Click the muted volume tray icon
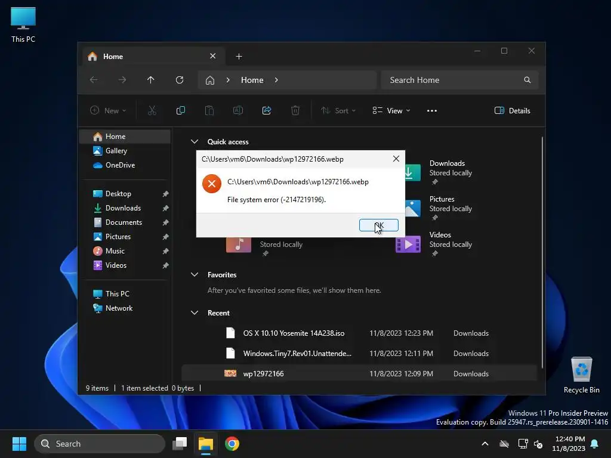The height and width of the screenshot is (458, 611). click(538, 444)
